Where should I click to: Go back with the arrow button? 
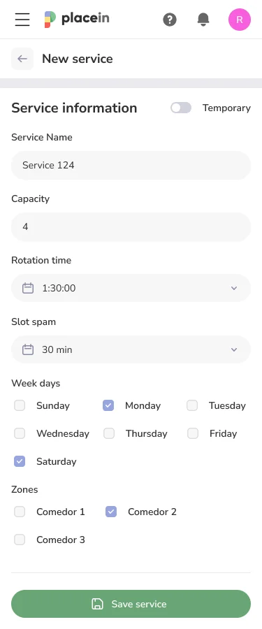pos(22,59)
